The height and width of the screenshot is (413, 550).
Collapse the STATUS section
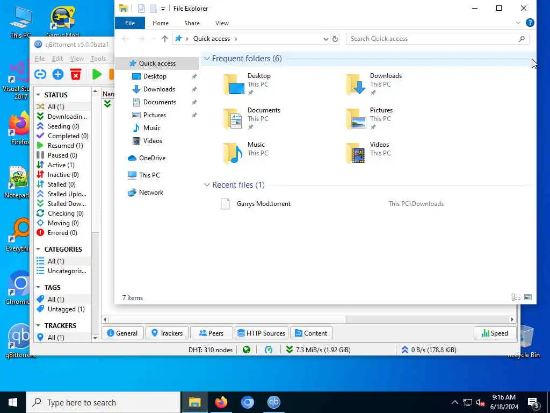pyautogui.click(x=38, y=95)
